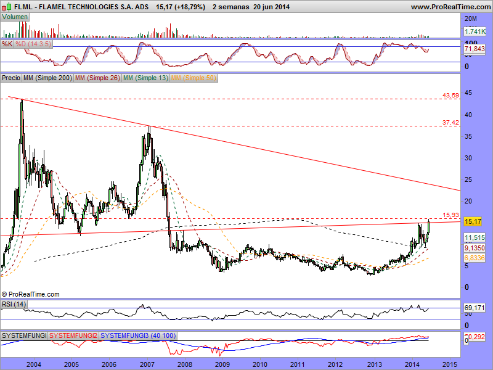493x370 pixels.
Task: Click the 9,1350 moving average value
Action: tap(475, 248)
